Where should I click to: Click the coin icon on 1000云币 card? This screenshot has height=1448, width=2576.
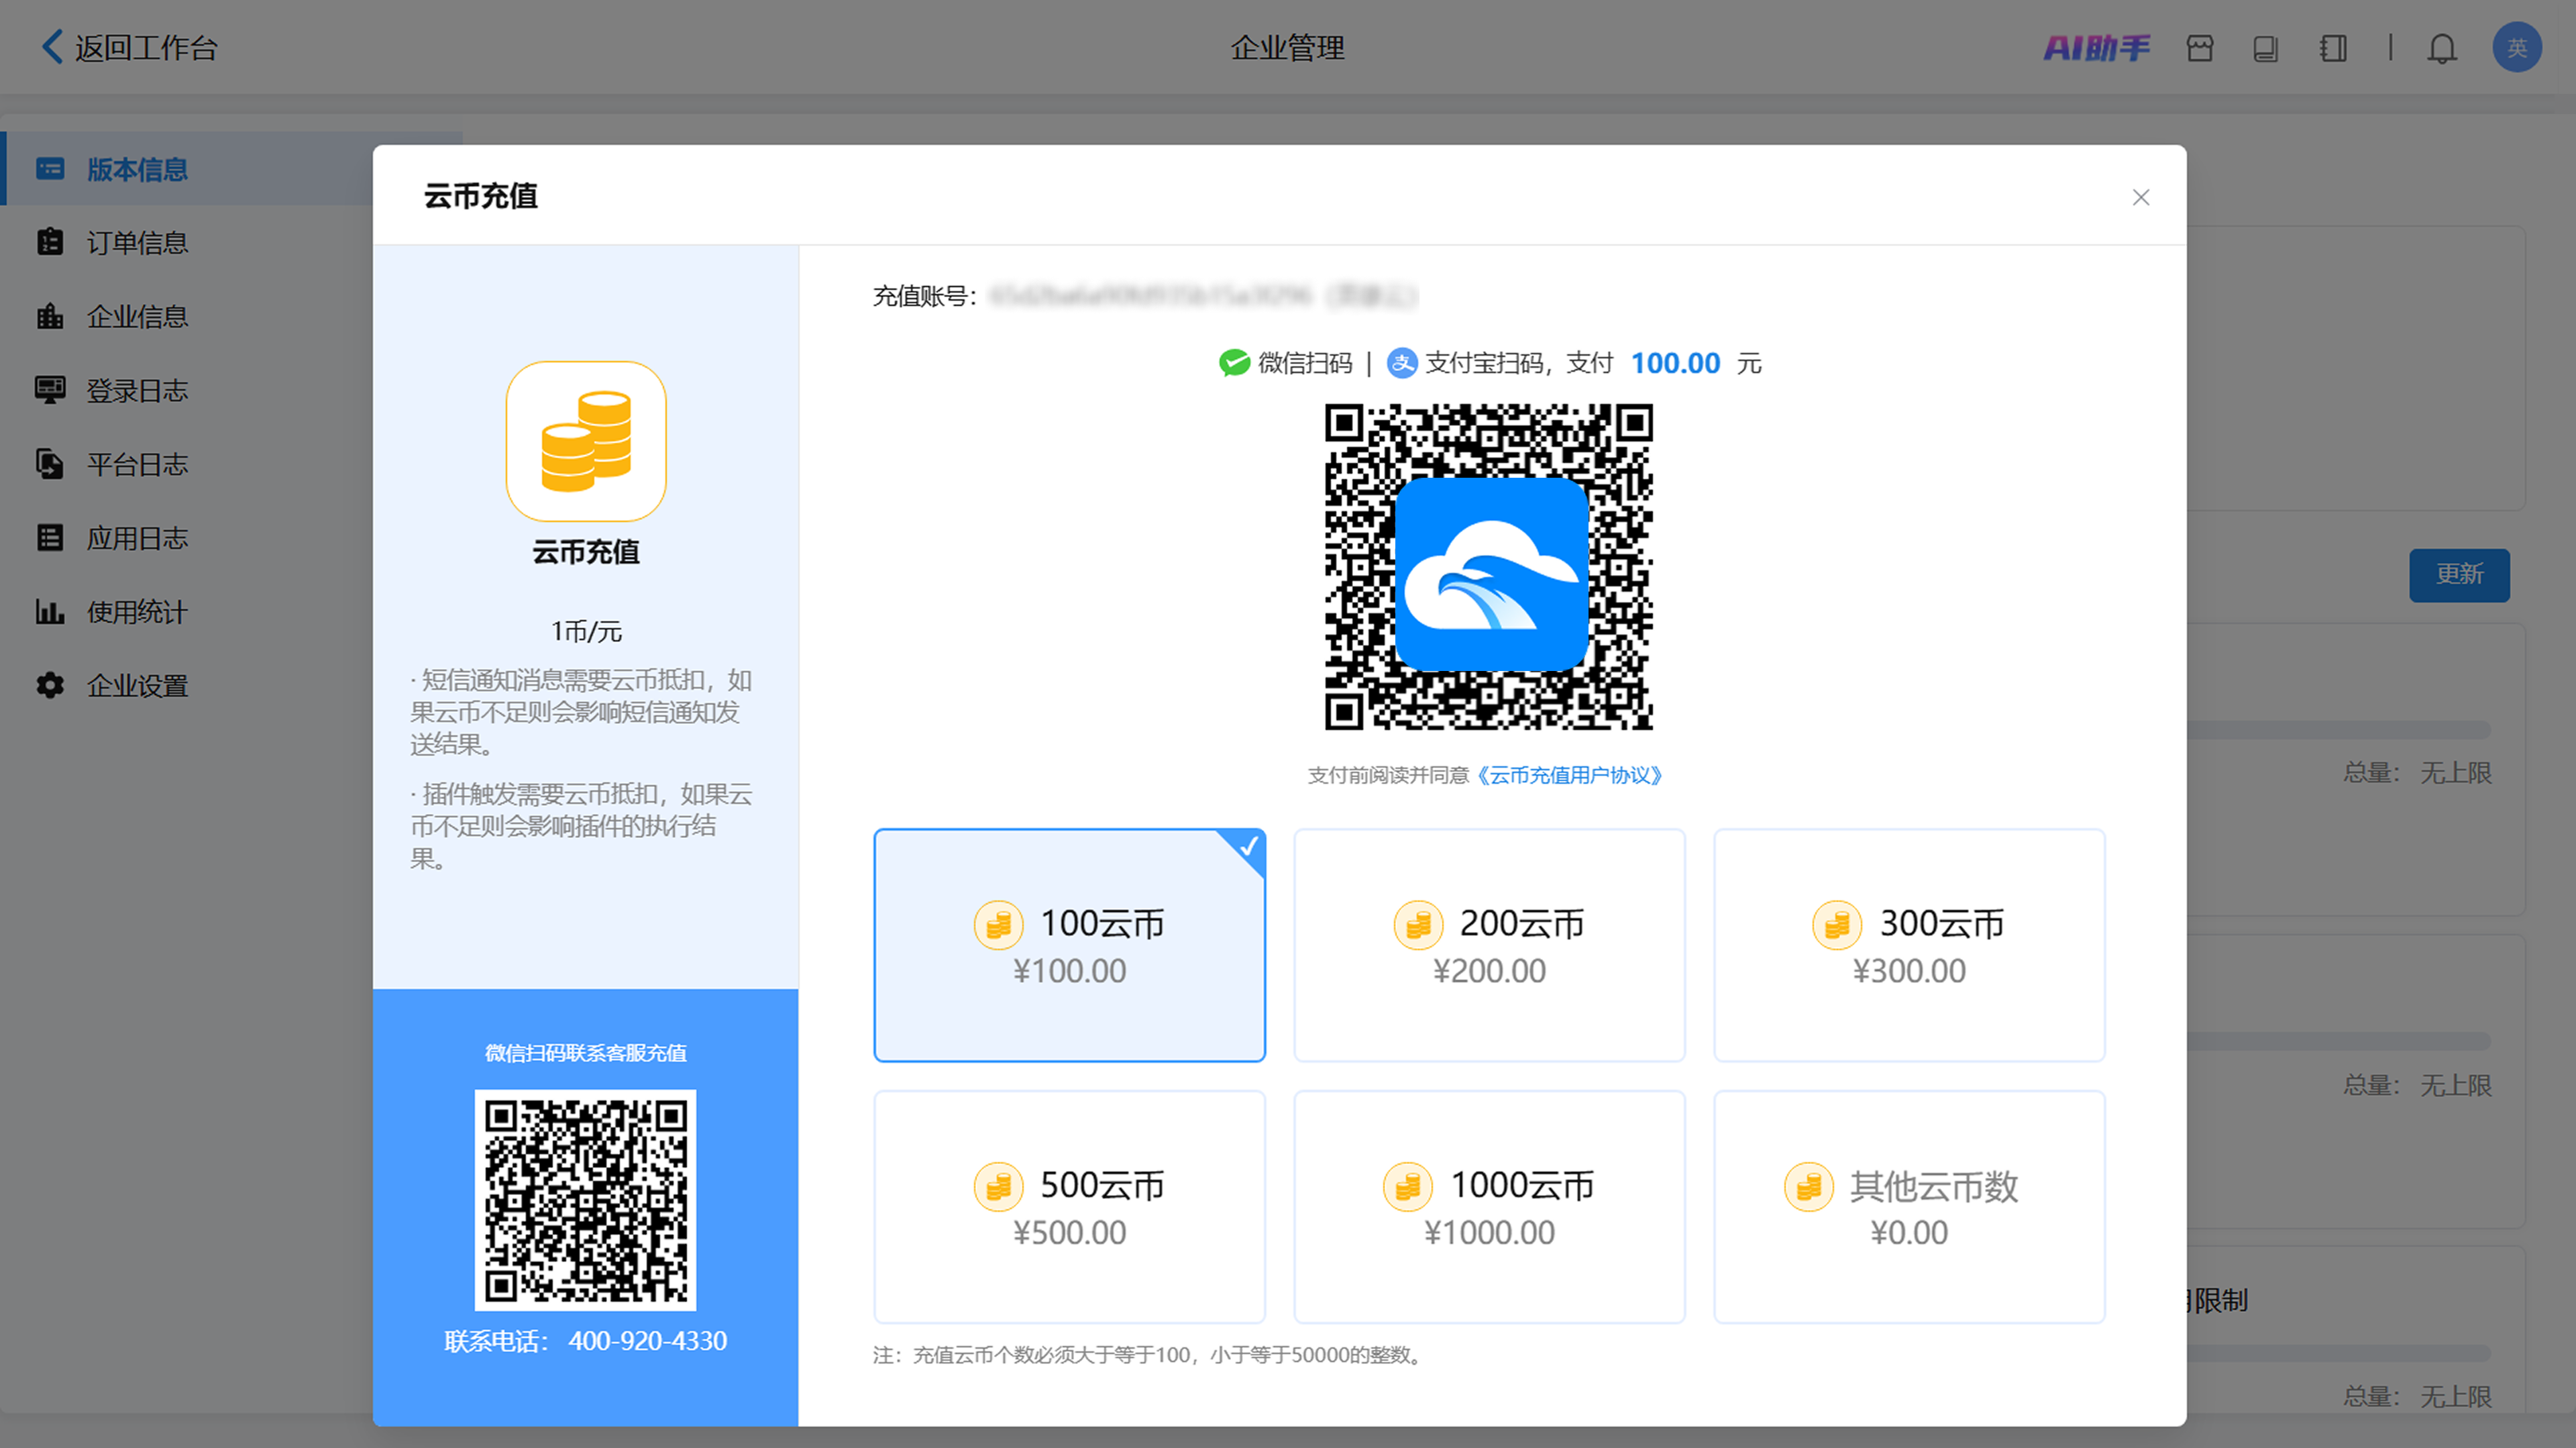pyautogui.click(x=1407, y=1186)
